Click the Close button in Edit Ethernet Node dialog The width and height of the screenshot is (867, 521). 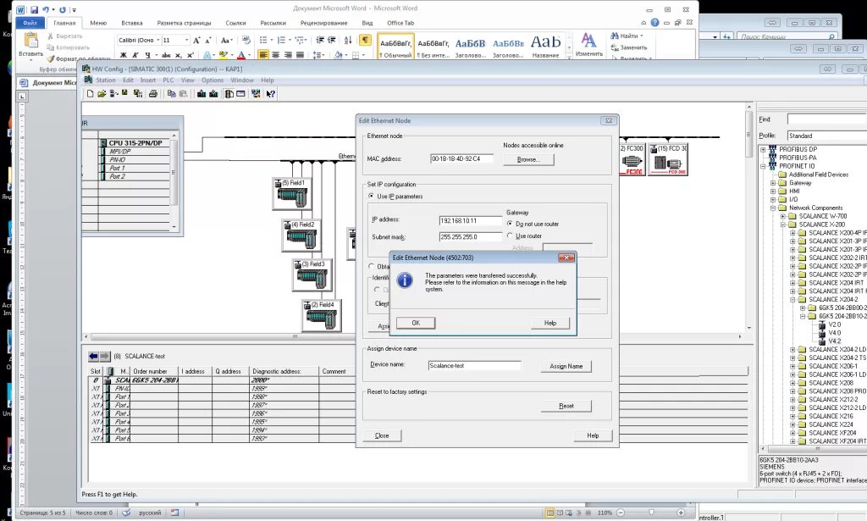click(x=382, y=435)
